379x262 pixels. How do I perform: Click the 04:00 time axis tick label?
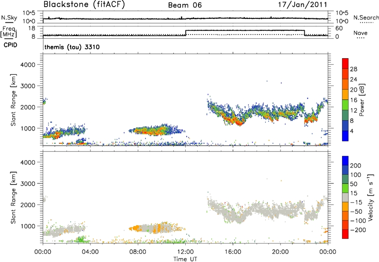point(90,252)
